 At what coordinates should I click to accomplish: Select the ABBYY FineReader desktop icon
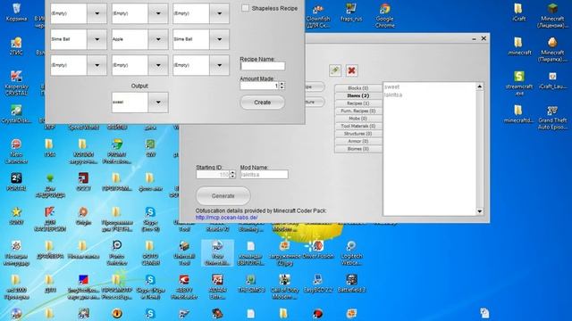click(184, 286)
